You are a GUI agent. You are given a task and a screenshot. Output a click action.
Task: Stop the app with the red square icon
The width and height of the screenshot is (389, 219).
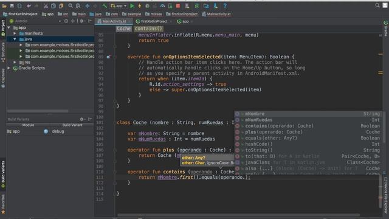point(178,5)
